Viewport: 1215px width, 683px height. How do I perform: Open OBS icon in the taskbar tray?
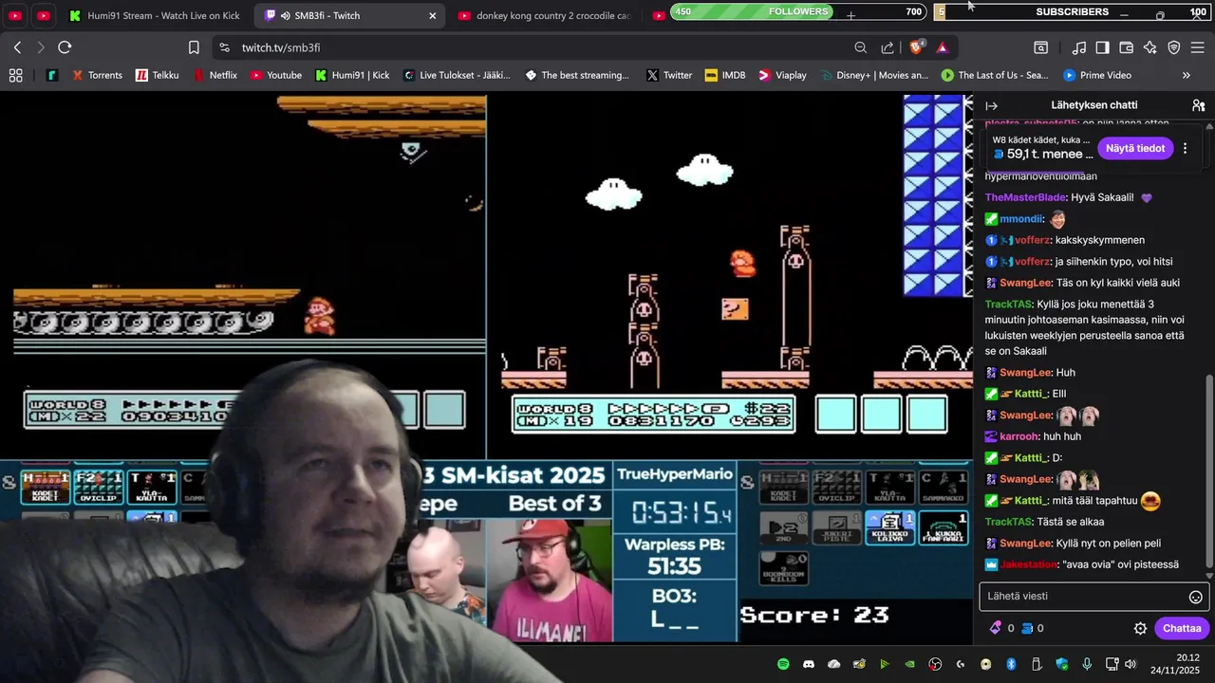(x=935, y=664)
